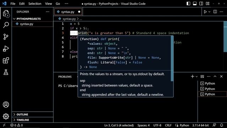Viewport: 227px width, 128px height.
Task: Select interpreter 3.11.4 64-bit in status bar
Action: 200,125
